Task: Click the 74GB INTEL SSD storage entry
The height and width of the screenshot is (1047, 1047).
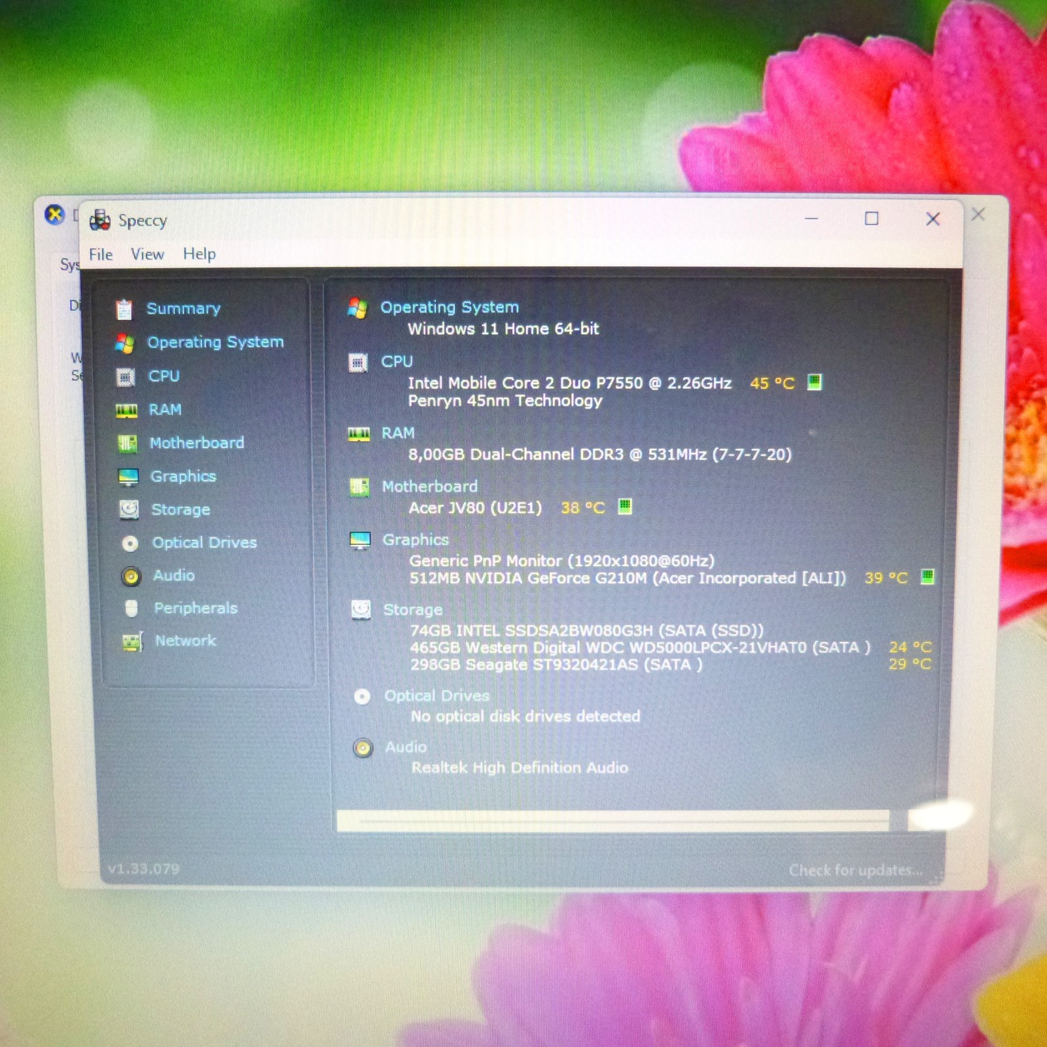Action: pos(587,630)
